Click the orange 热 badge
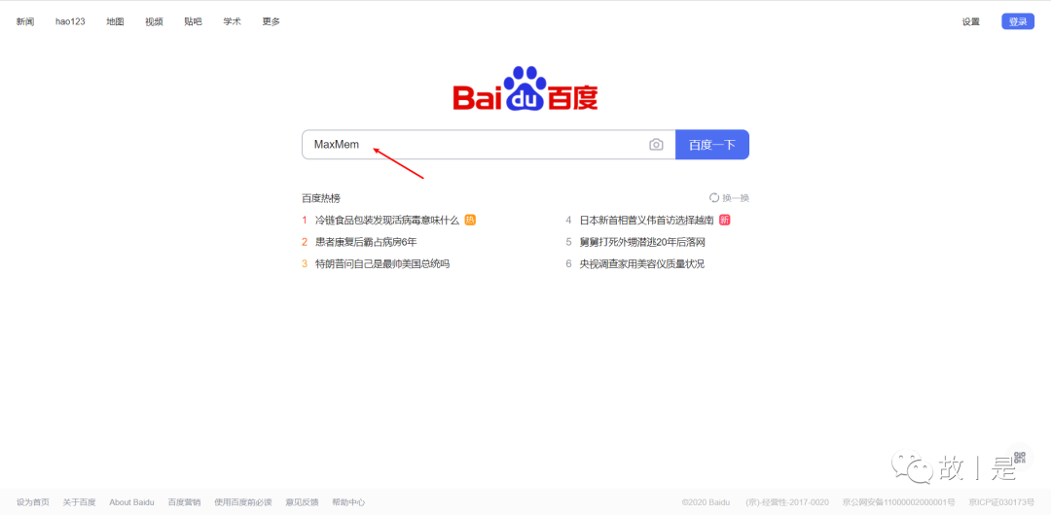Screen dimensions: 1051x515 pyautogui.click(x=470, y=220)
